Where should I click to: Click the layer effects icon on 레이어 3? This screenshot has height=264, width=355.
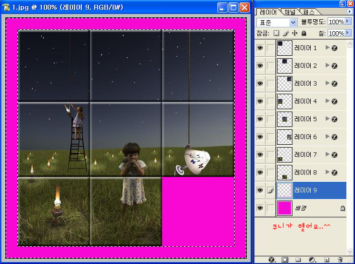(x=334, y=84)
